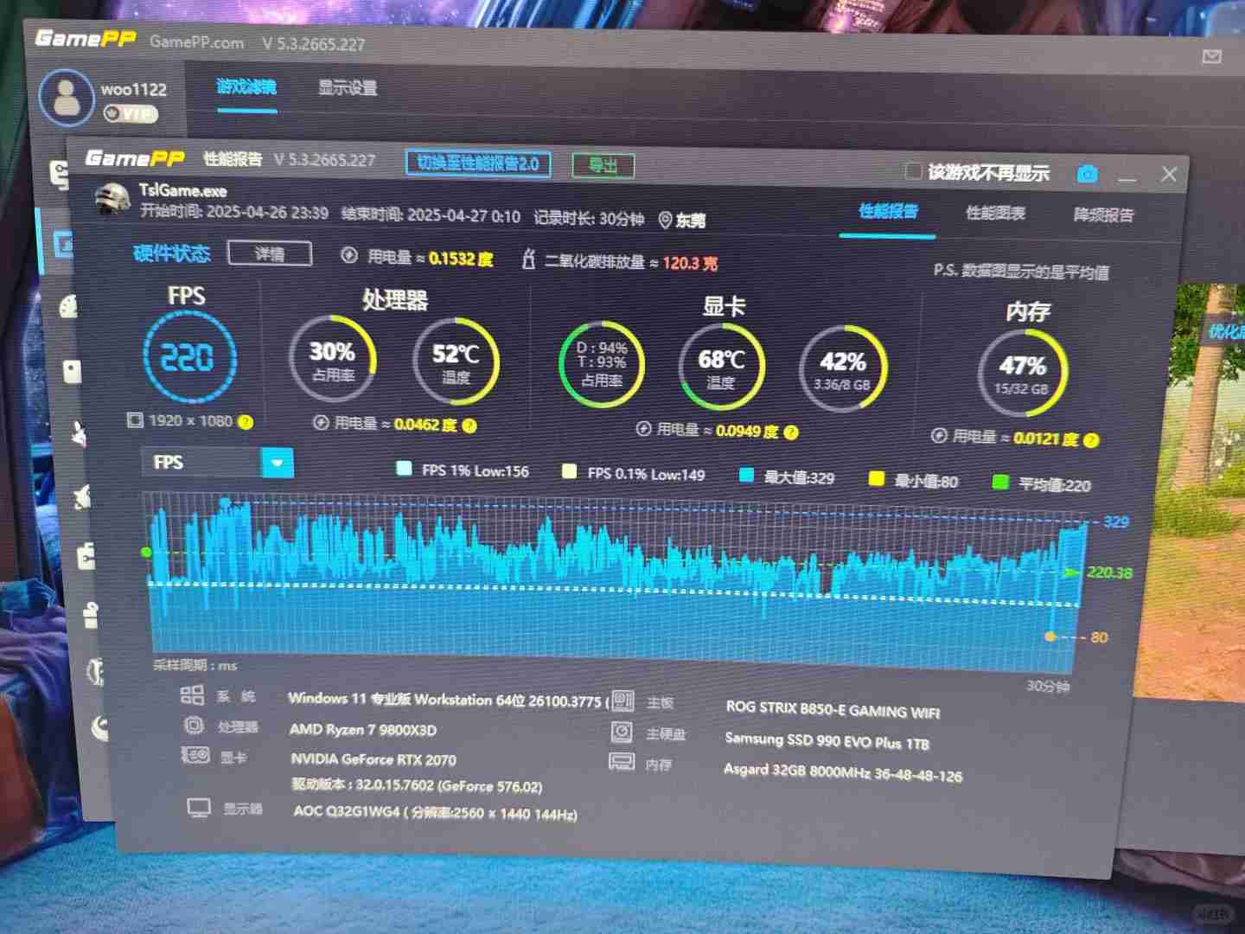Click the location pin icon beside 东莞
This screenshot has height=934, width=1245.
click(665, 221)
